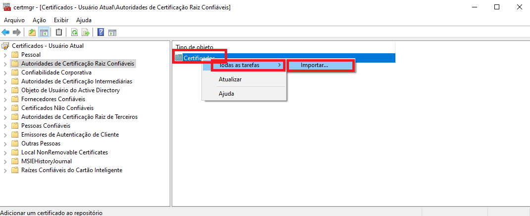Click the clipboard Paste toolbar icon
Screen dimensions: 530x216
[59, 33]
